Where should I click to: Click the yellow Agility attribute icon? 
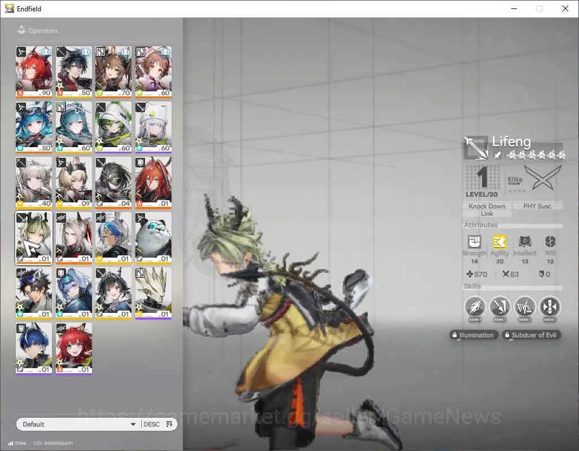pyautogui.click(x=499, y=242)
